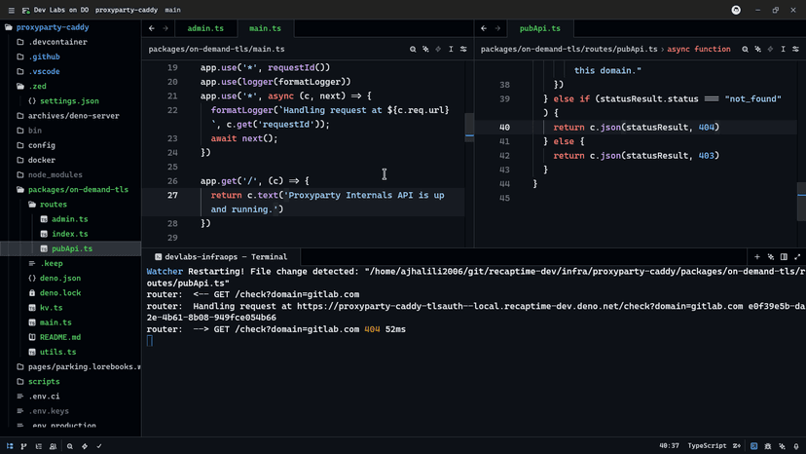Maximize the terminal panel with zoom icon
Viewport: 806px width, 454px height.
[x=797, y=257]
